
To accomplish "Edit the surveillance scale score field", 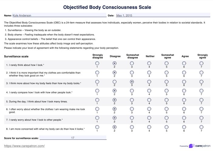I will click(73, 138).
